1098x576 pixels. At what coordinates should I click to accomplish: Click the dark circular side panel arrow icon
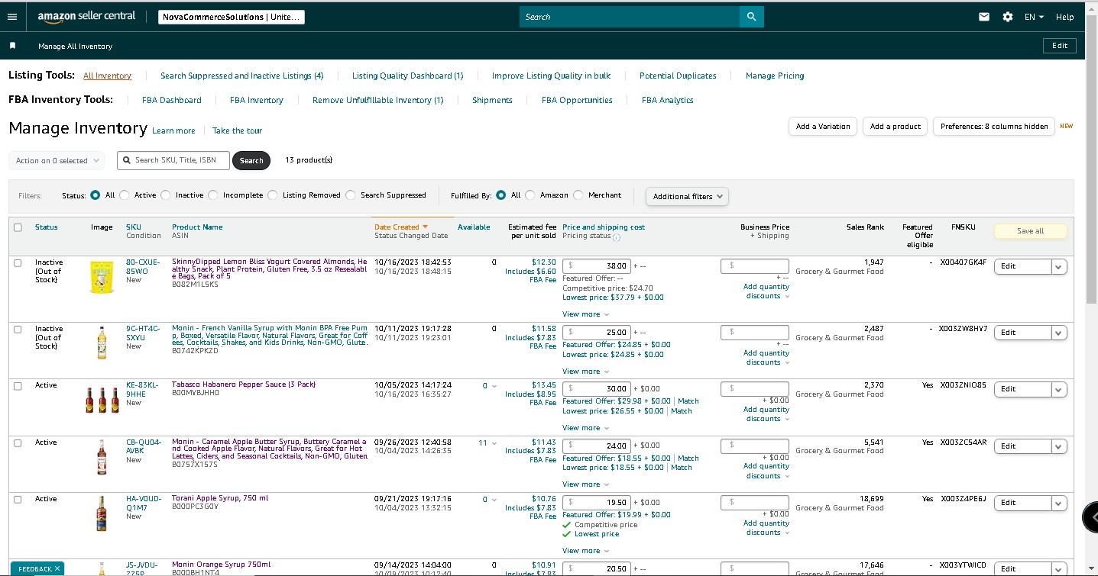(1091, 517)
